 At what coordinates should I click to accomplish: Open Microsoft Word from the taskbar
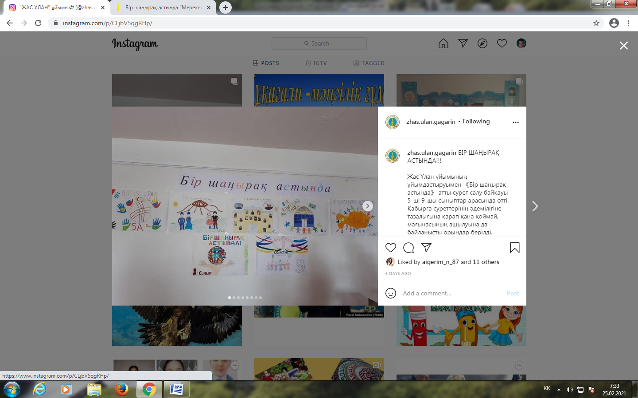[x=176, y=390]
